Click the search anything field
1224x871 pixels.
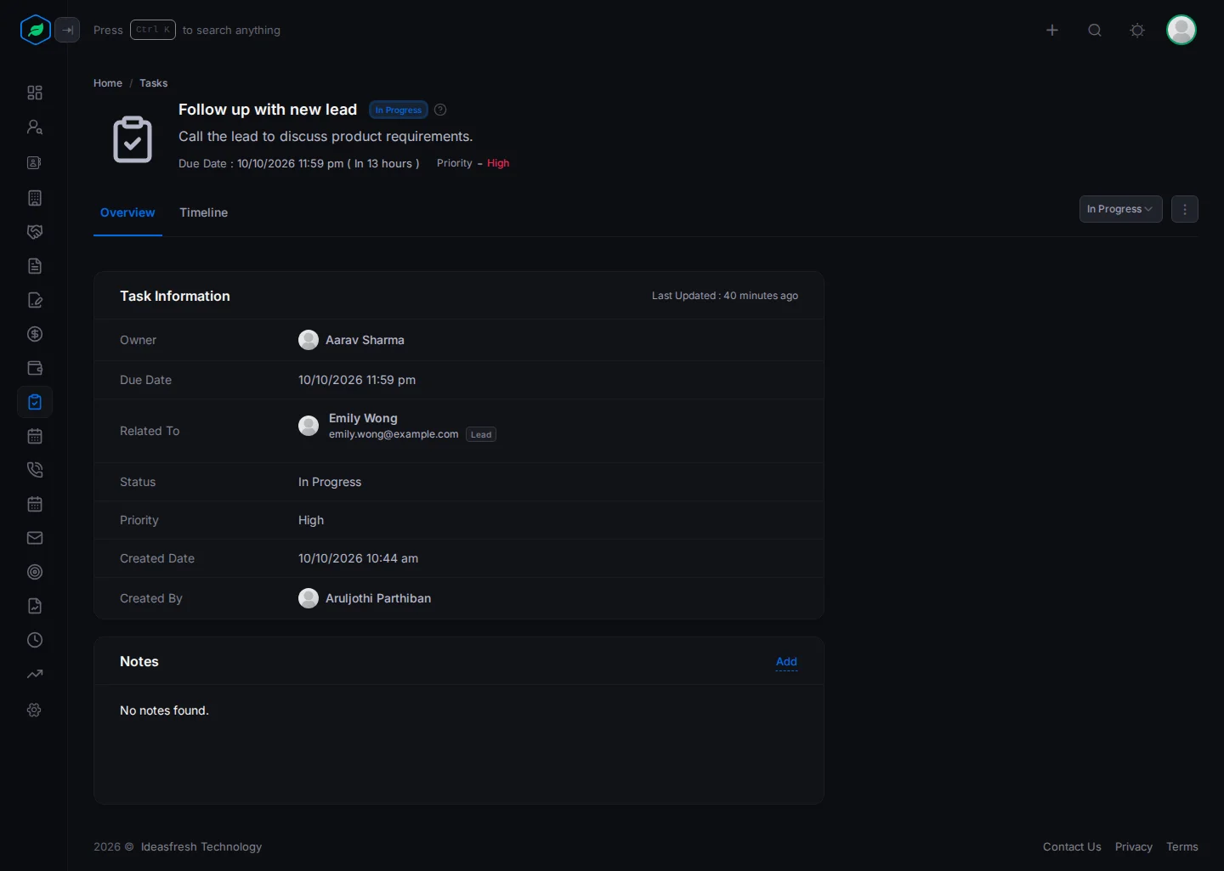pyautogui.click(x=187, y=30)
